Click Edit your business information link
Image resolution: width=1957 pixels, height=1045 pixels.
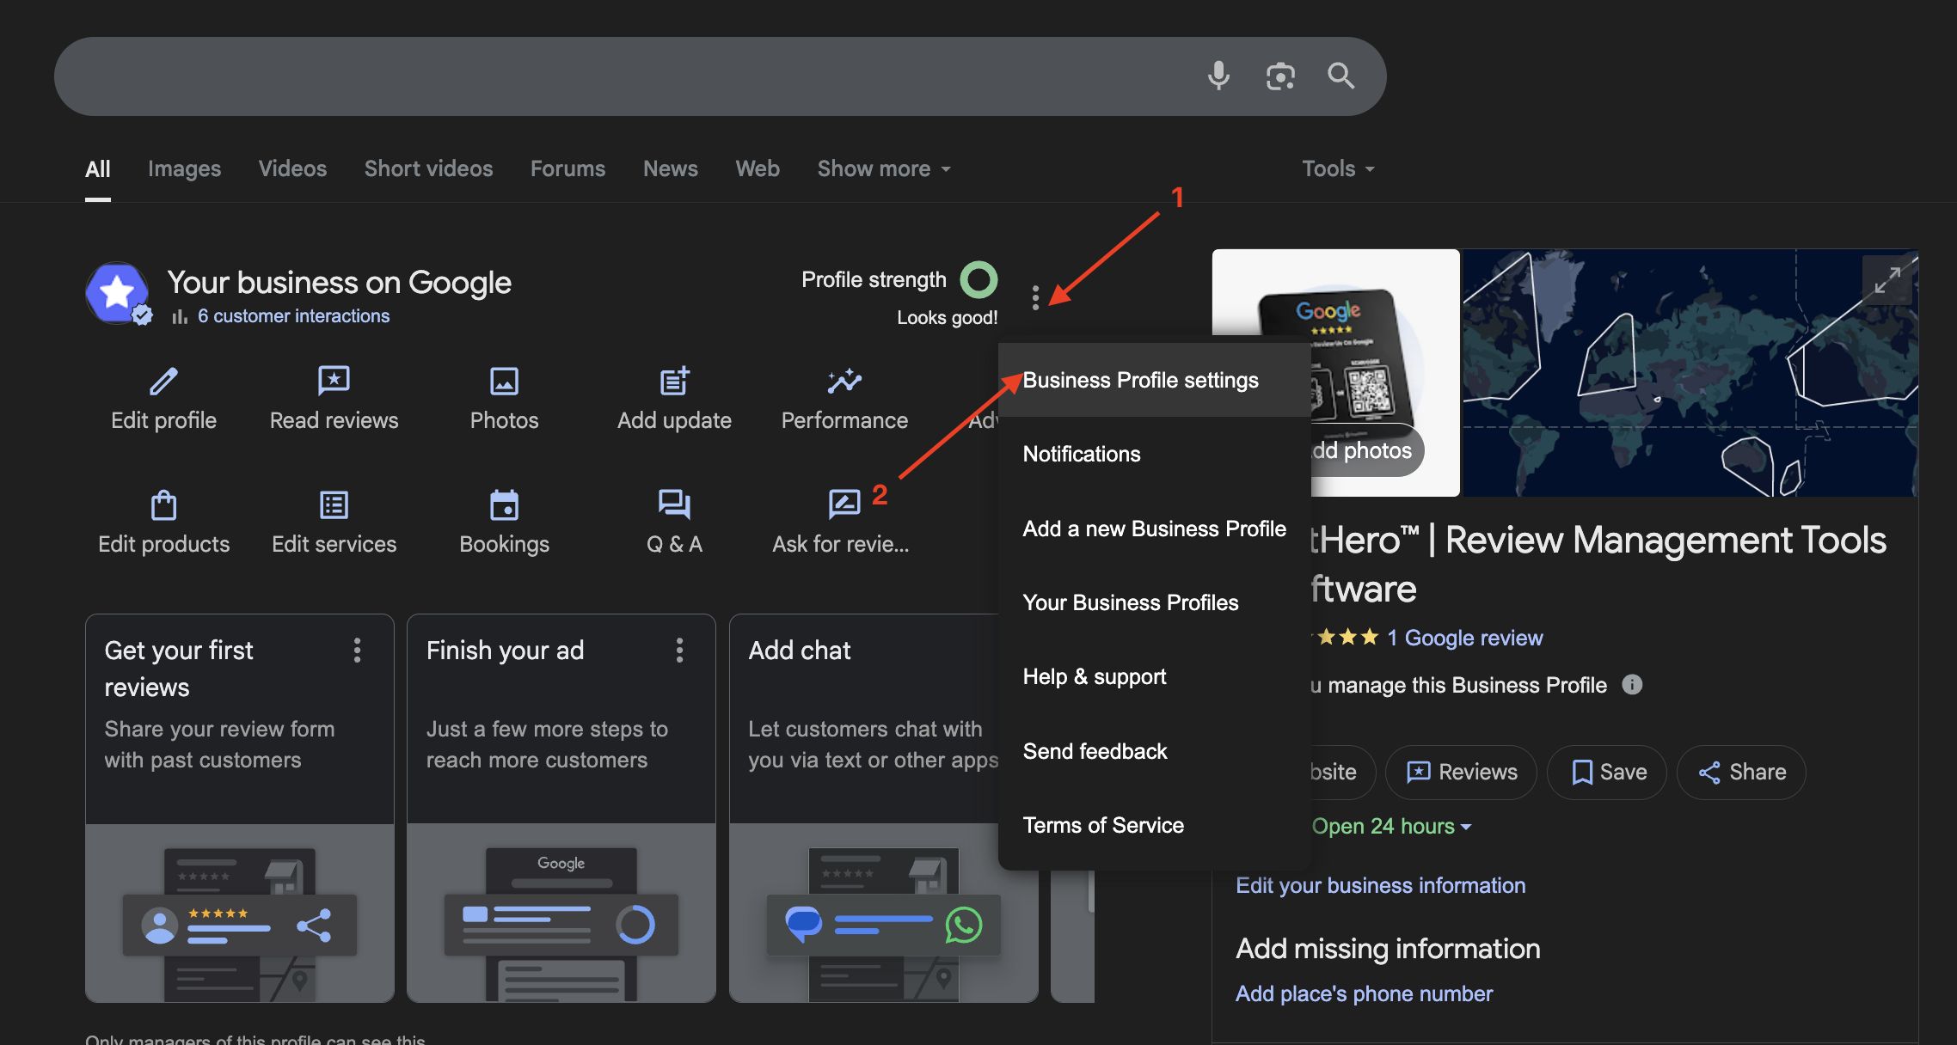tap(1380, 885)
